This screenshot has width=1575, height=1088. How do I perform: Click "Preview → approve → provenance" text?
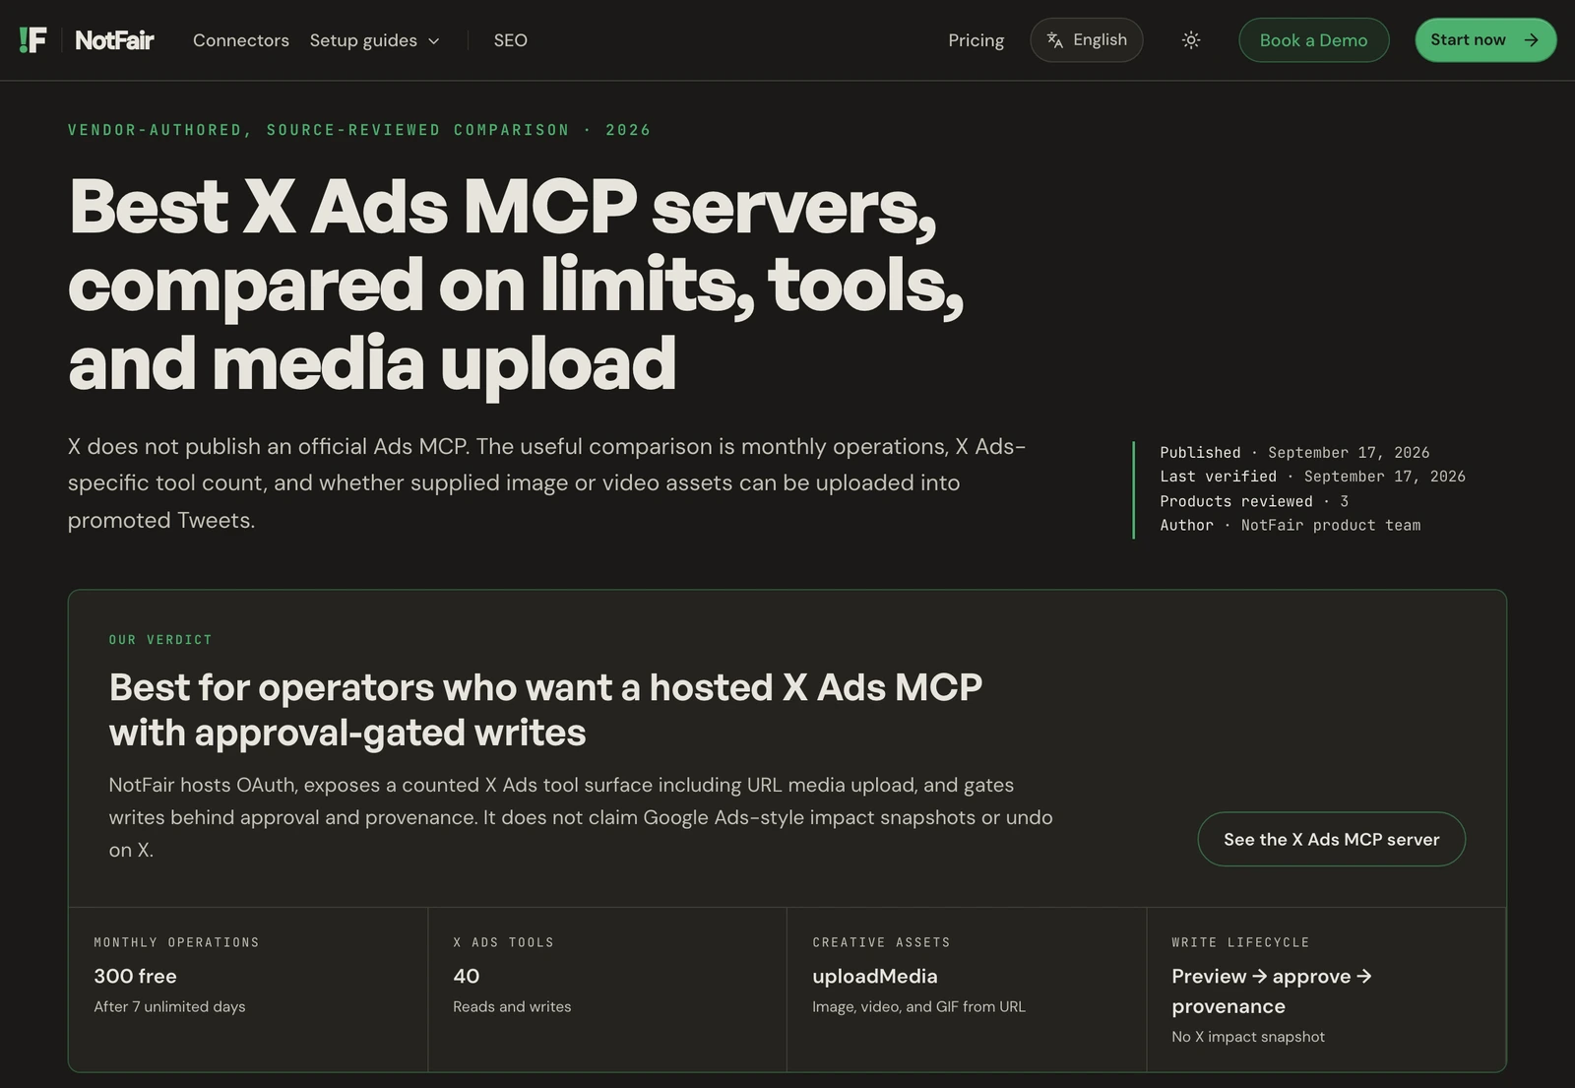coord(1272,991)
